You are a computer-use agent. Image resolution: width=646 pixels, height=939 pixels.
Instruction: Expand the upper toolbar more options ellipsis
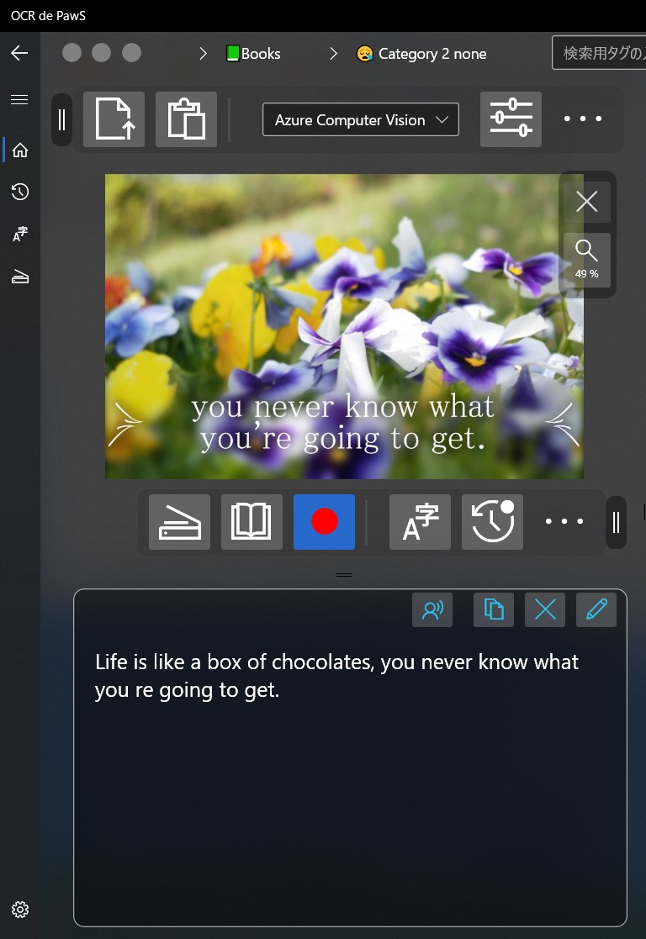[583, 119]
